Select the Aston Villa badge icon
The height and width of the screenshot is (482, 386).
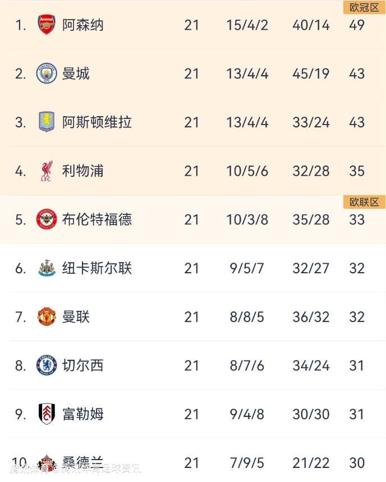47,122
